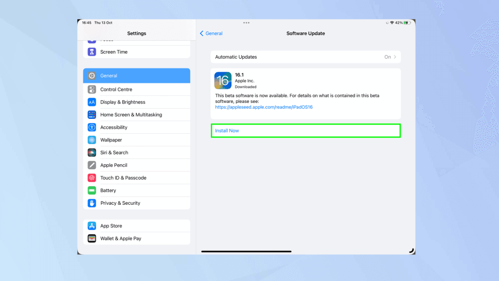Tap the Settings sidebar title
Screen dimensions: 499x281
click(136, 33)
